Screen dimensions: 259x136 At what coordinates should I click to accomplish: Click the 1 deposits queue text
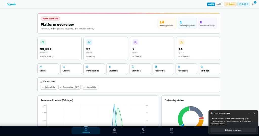tap(185, 57)
